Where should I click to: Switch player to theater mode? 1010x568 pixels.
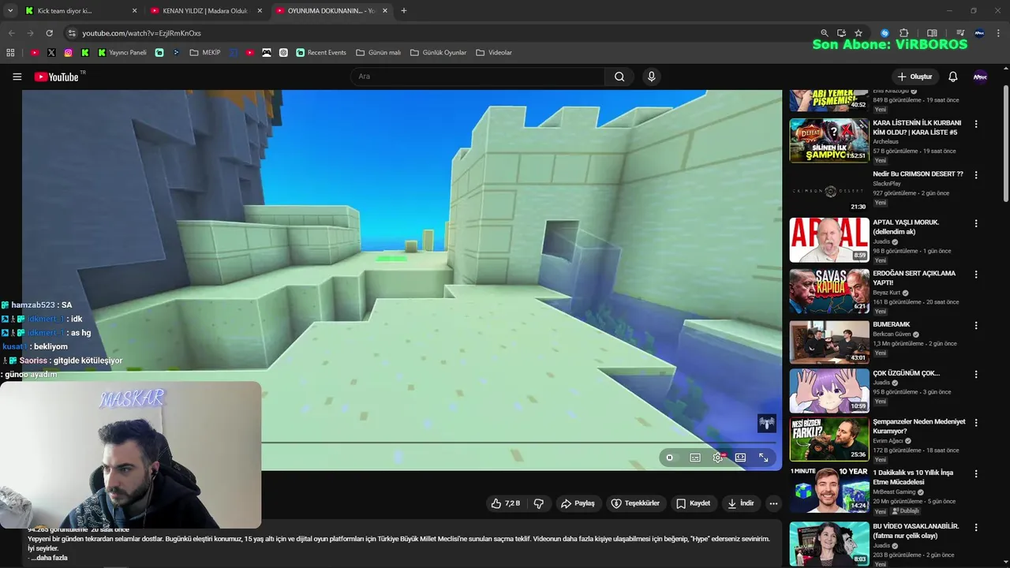tap(740, 458)
